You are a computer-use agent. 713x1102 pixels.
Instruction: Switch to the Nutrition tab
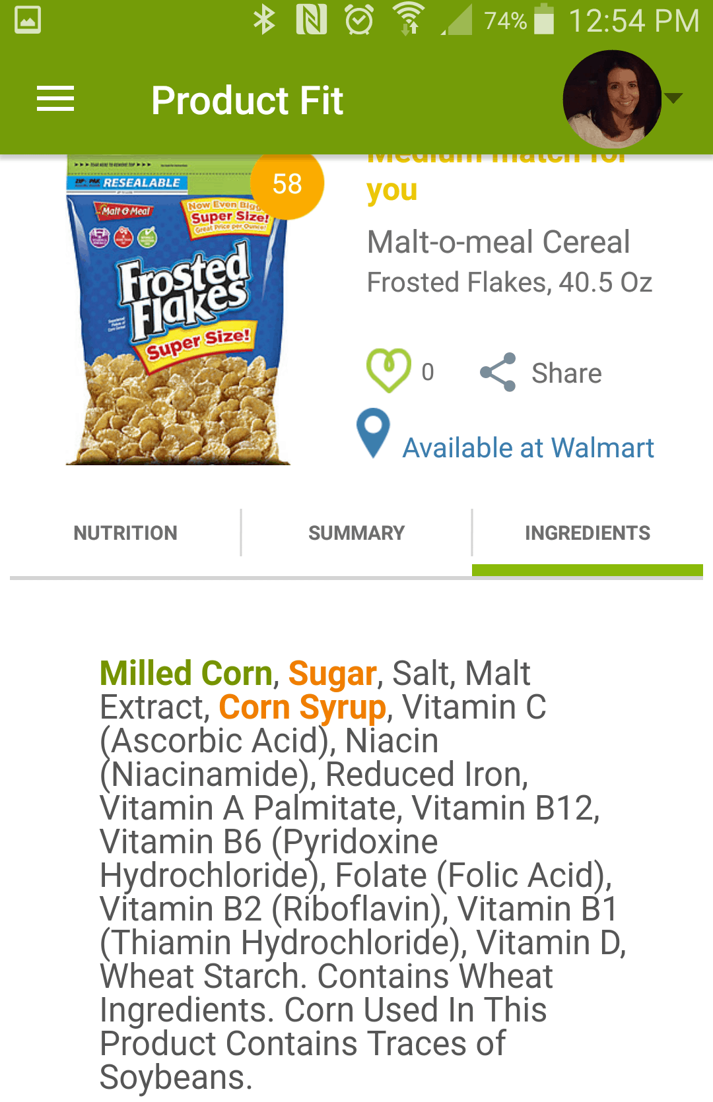point(125,533)
